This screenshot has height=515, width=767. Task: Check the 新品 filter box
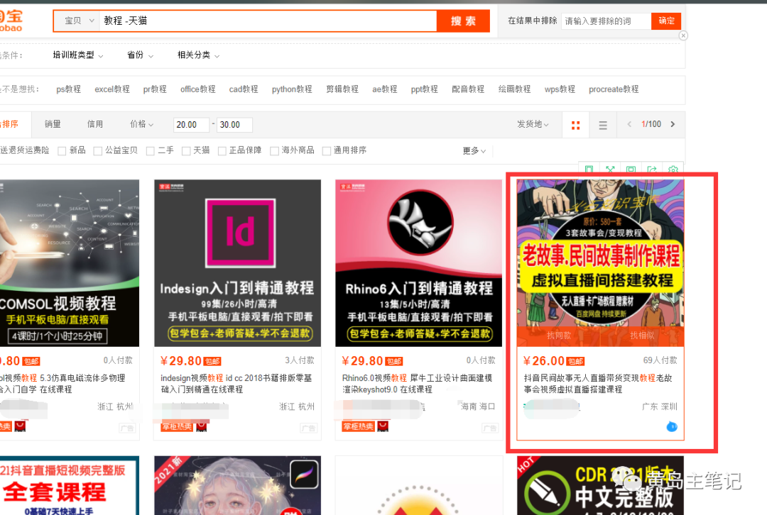pyautogui.click(x=62, y=151)
